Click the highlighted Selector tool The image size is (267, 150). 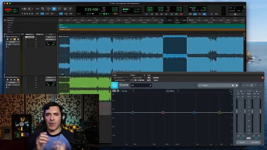click(x=54, y=9)
